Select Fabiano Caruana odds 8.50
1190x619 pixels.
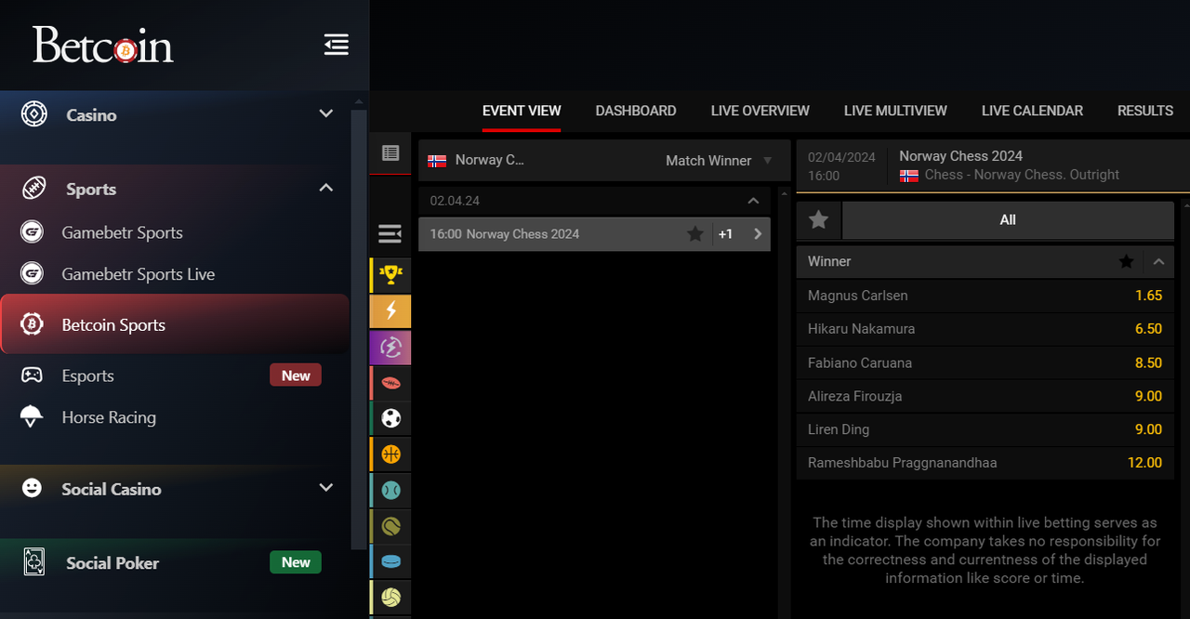[985, 362]
